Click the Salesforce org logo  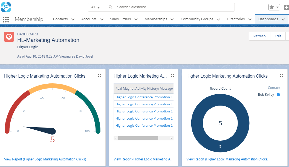coord(6,7)
